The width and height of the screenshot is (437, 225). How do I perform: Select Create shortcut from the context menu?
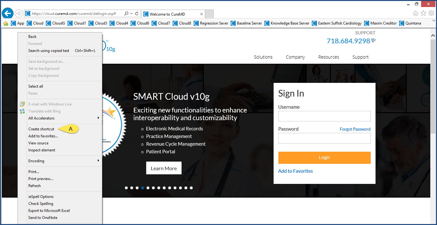(x=41, y=129)
